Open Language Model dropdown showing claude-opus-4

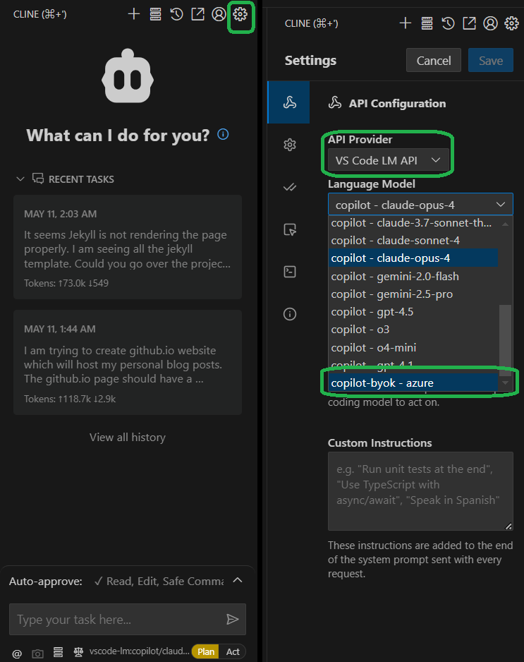(x=420, y=205)
